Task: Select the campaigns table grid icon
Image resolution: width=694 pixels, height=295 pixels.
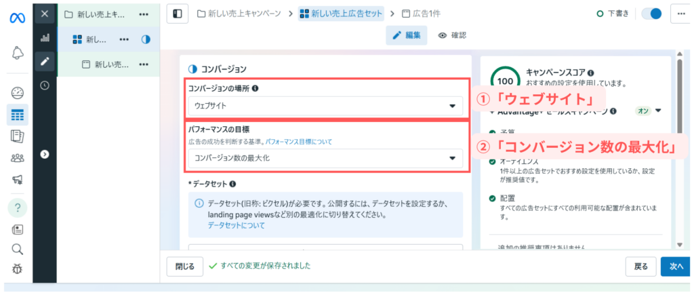Action: pos(17,115)
